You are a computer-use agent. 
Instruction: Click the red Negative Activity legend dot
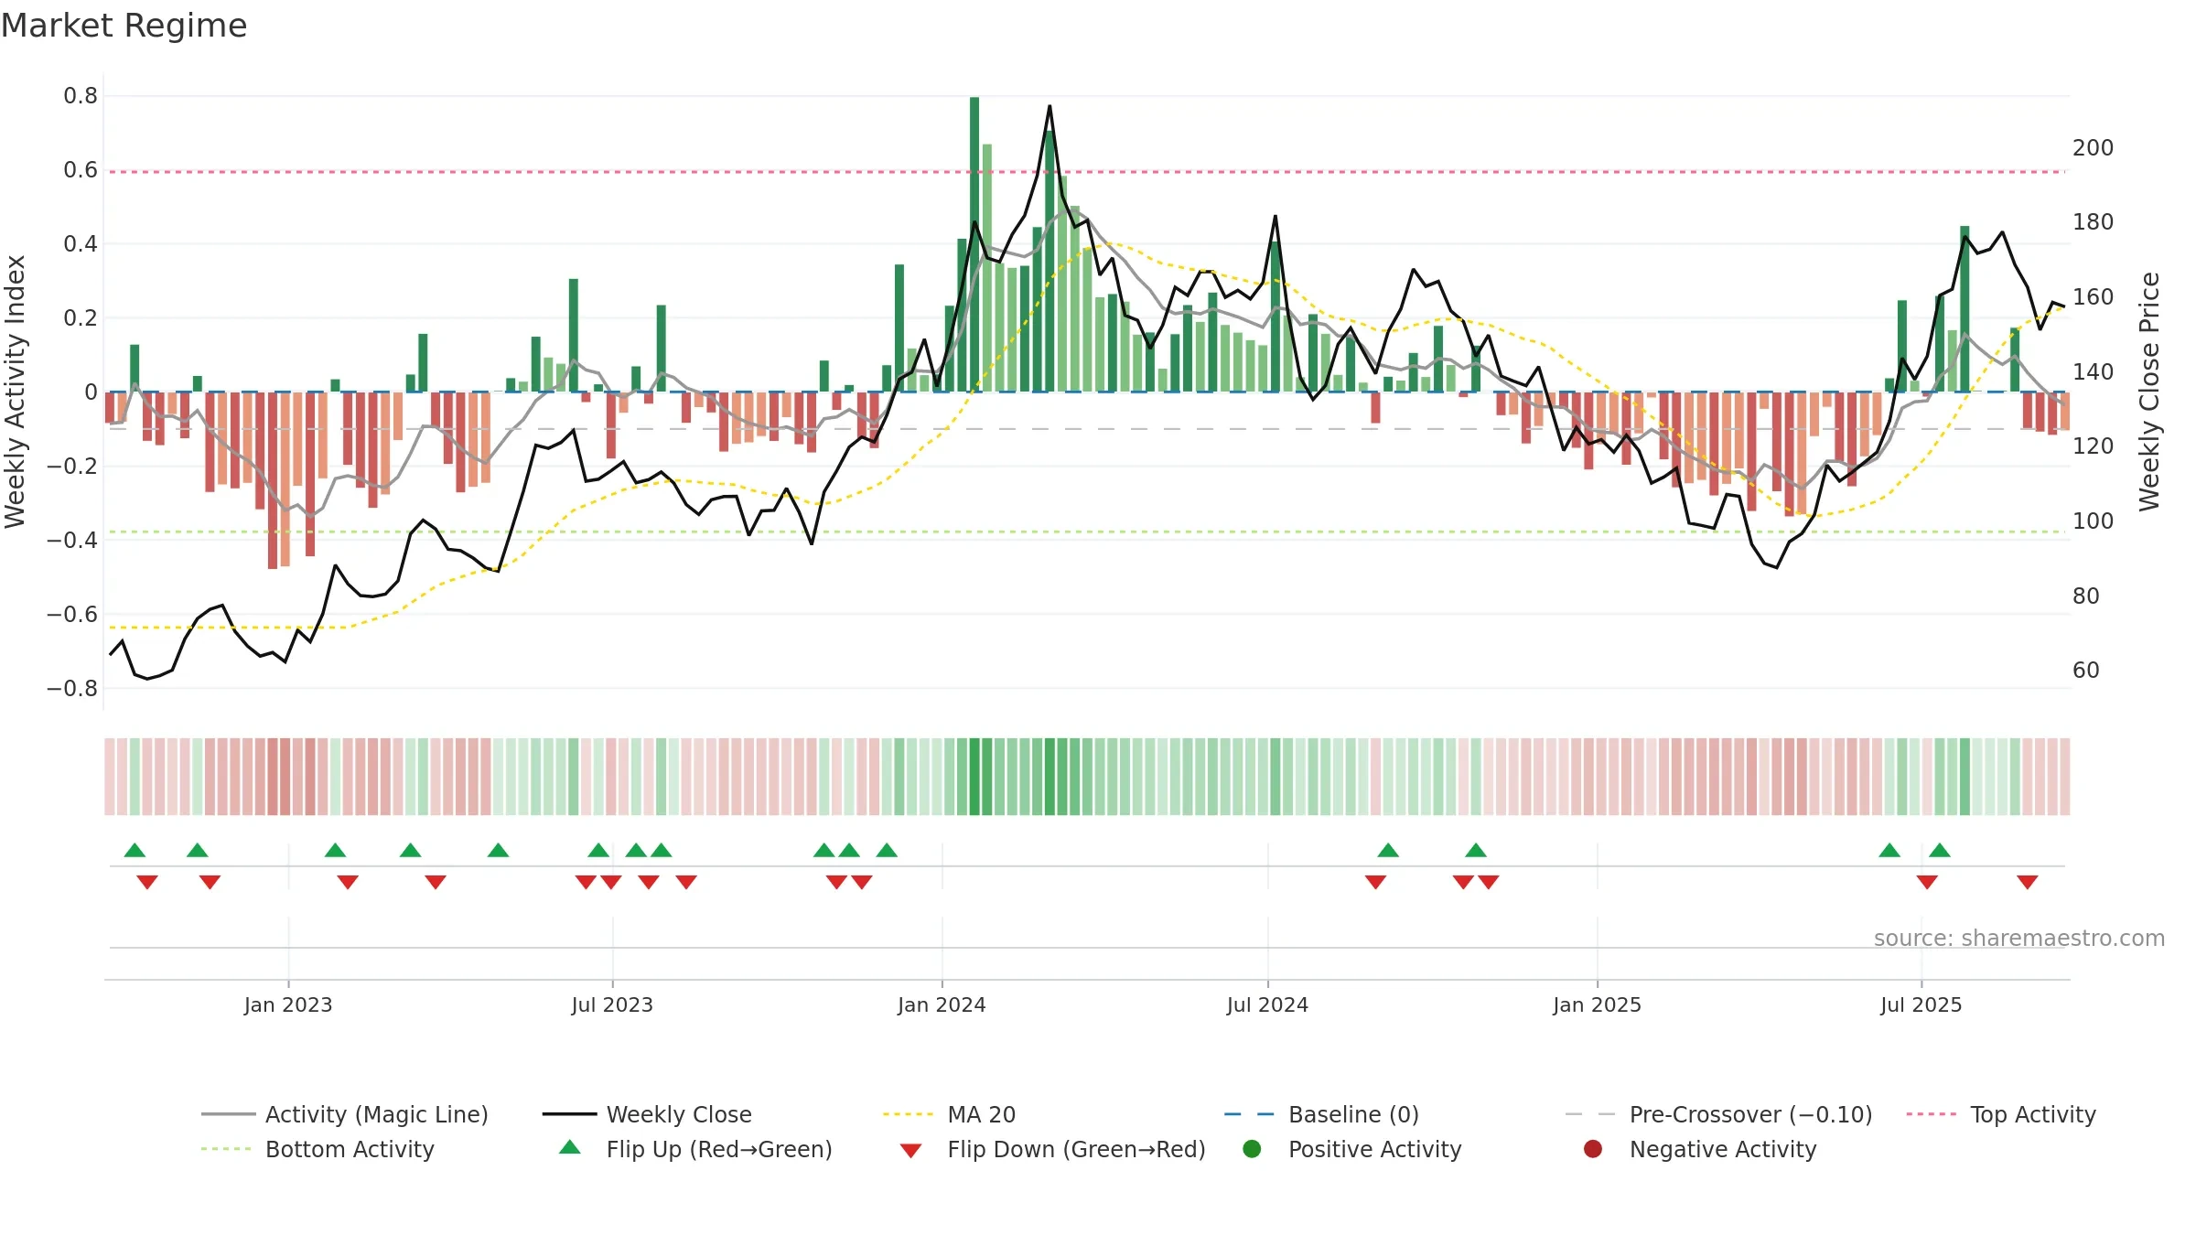[1593, 1149]
